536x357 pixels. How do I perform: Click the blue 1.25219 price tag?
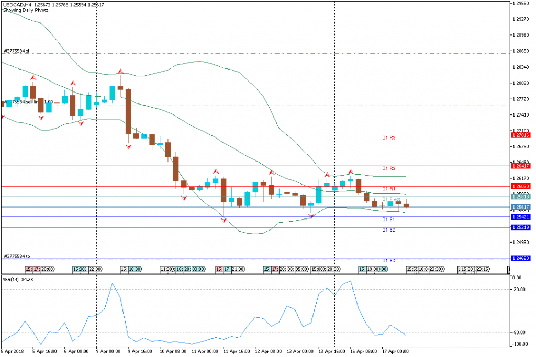coord(521,227)
